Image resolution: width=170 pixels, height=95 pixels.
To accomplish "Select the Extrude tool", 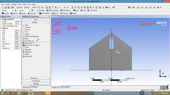I will click(5, 13).
